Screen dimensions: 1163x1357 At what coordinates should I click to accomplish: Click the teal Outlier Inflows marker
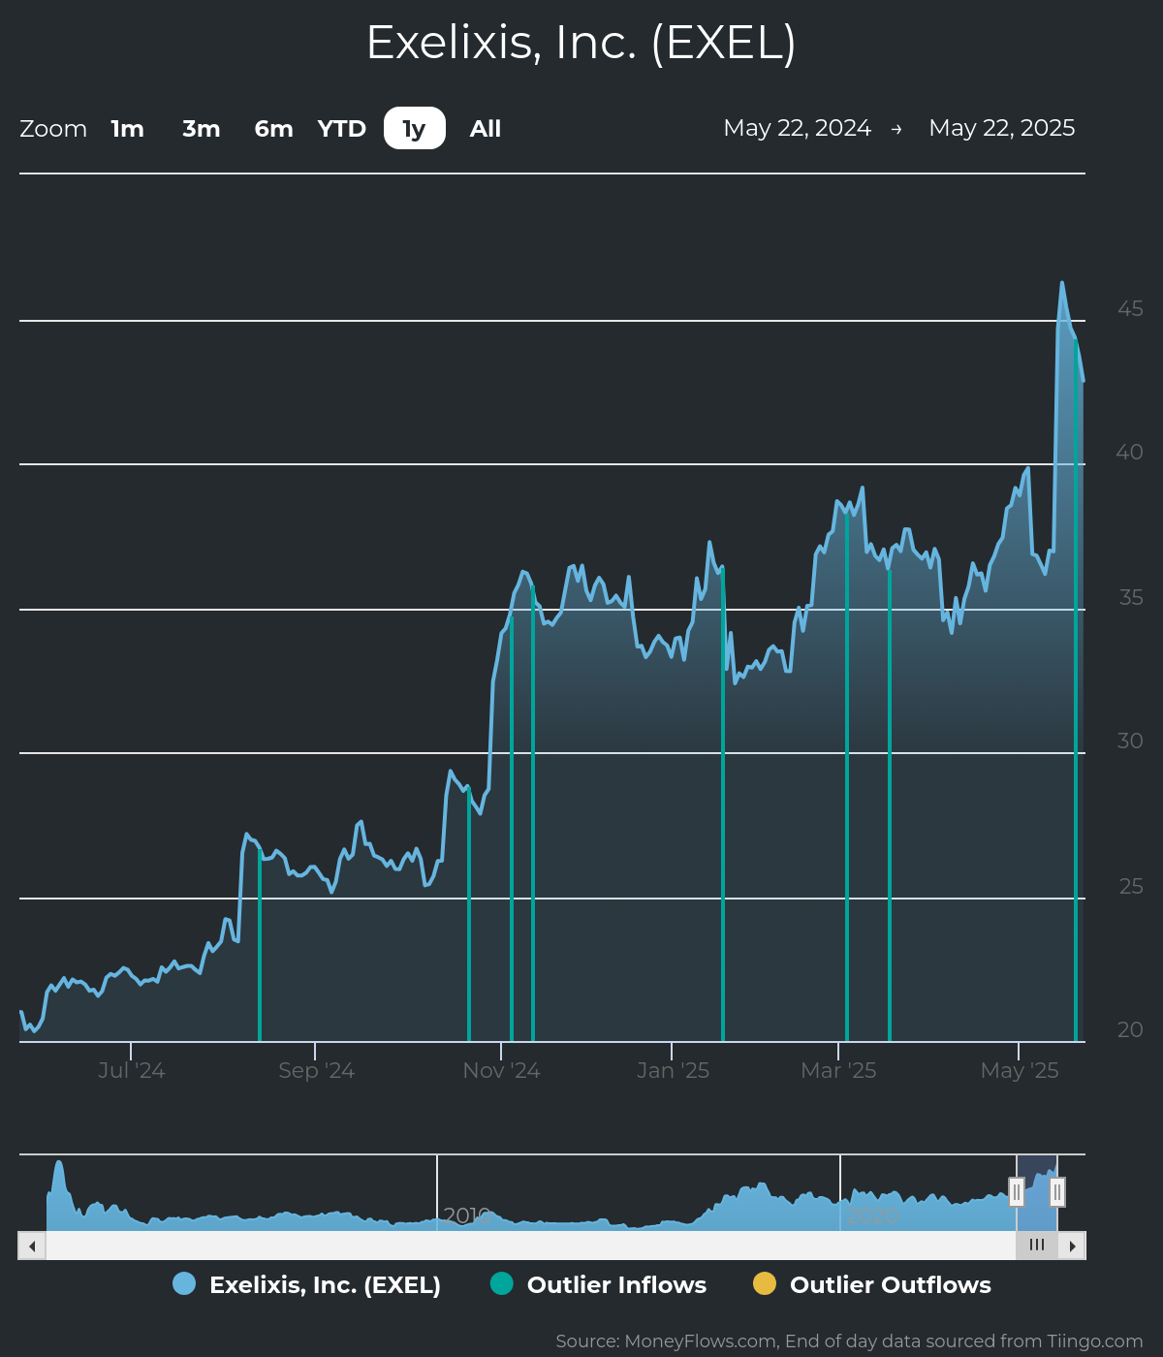pos(501,1283)
